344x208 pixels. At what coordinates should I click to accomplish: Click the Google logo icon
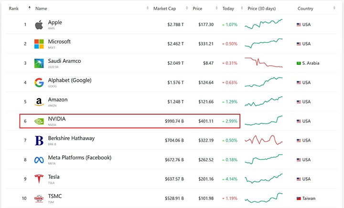pos(39,82)
